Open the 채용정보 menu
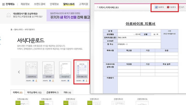 pos(25,4)
